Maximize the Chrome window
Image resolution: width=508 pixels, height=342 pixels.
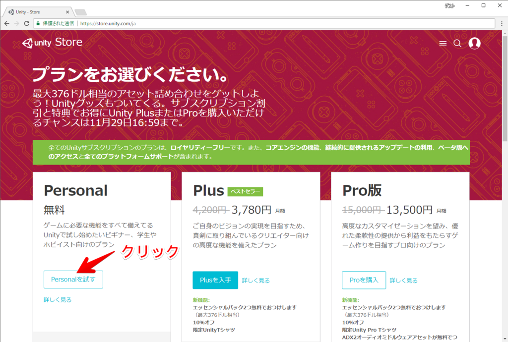click(483, 5)
